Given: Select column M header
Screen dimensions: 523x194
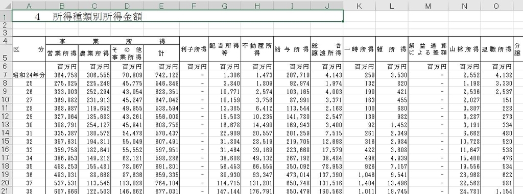Looking at the screenshot, I should point(429,6).
